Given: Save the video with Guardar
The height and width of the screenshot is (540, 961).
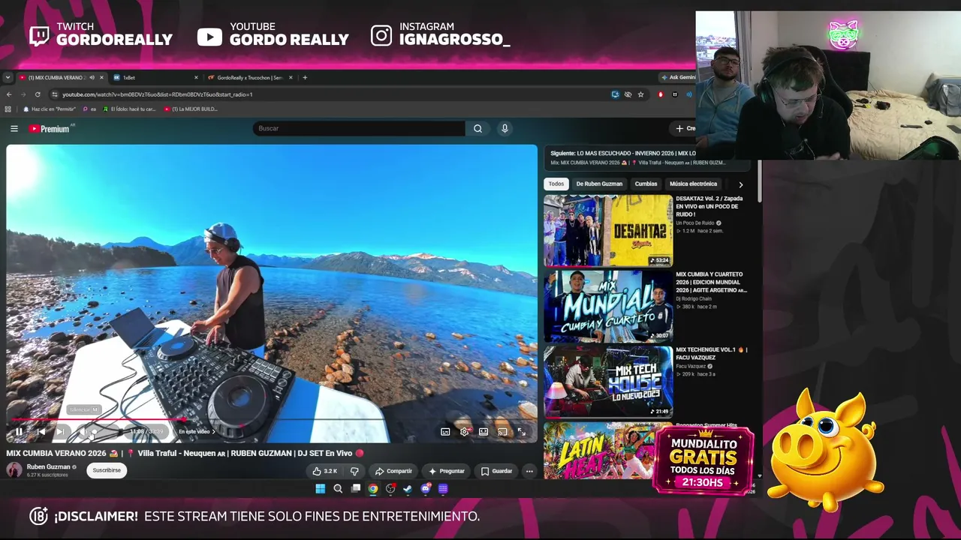Looking at the screenshot, I should click(x=496, y=471).
